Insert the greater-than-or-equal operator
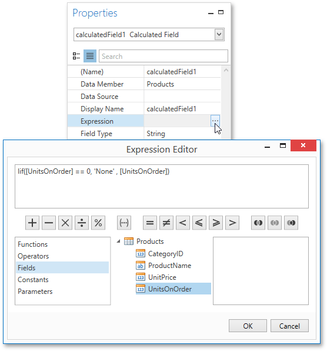The height and width of the screenshot is (351, 327). [x=216, y=223]
